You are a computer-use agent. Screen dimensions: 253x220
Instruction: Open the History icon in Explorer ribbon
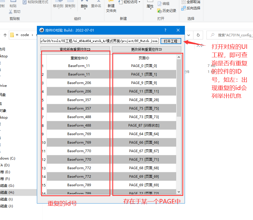pos(159,11)
